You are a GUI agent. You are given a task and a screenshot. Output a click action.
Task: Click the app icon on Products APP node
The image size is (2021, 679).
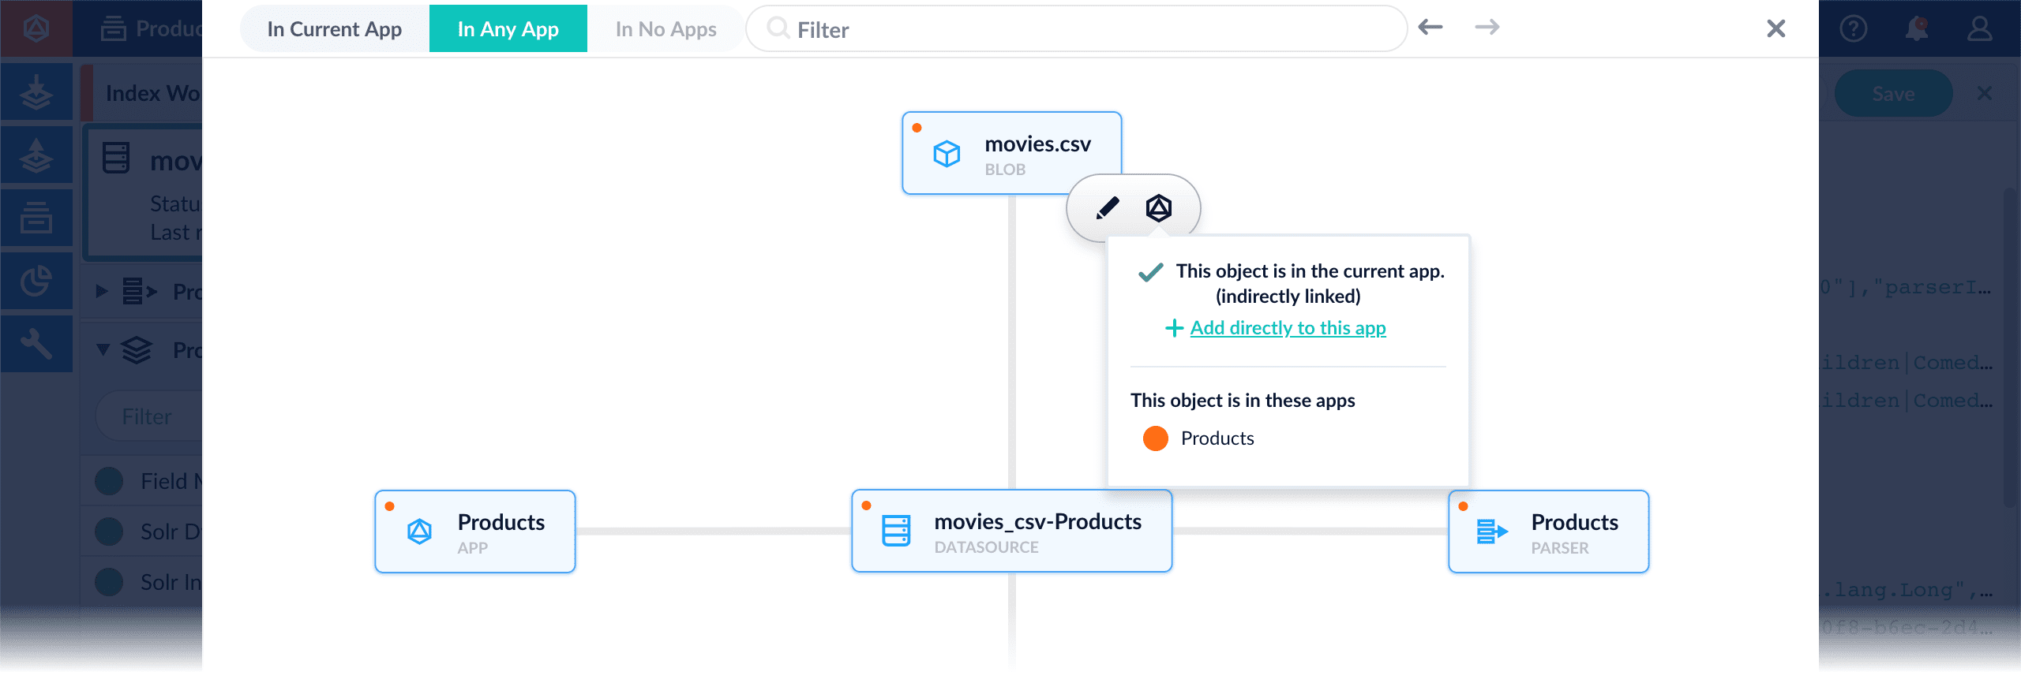(x=419, y=532)
